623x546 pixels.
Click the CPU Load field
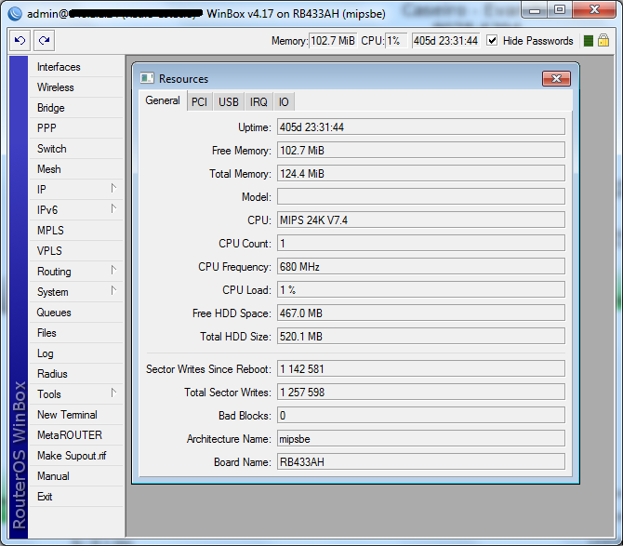point(421,289)
